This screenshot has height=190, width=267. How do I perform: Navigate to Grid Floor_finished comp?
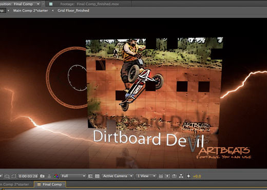point(73,11)
